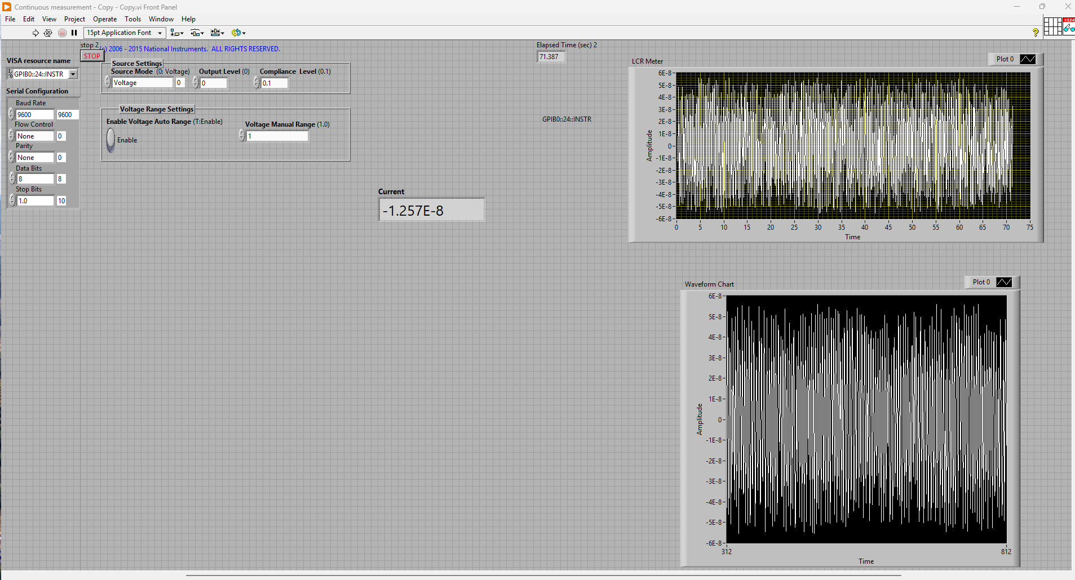This screenshot has width=1075, height=580.
Task: Click the Stop Bits 1.0 ring field
Action: [x=35, y=201]
